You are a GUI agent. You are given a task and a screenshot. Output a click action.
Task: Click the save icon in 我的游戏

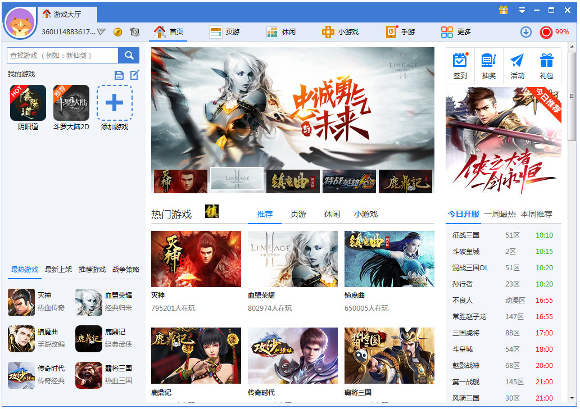pos(119,75)
